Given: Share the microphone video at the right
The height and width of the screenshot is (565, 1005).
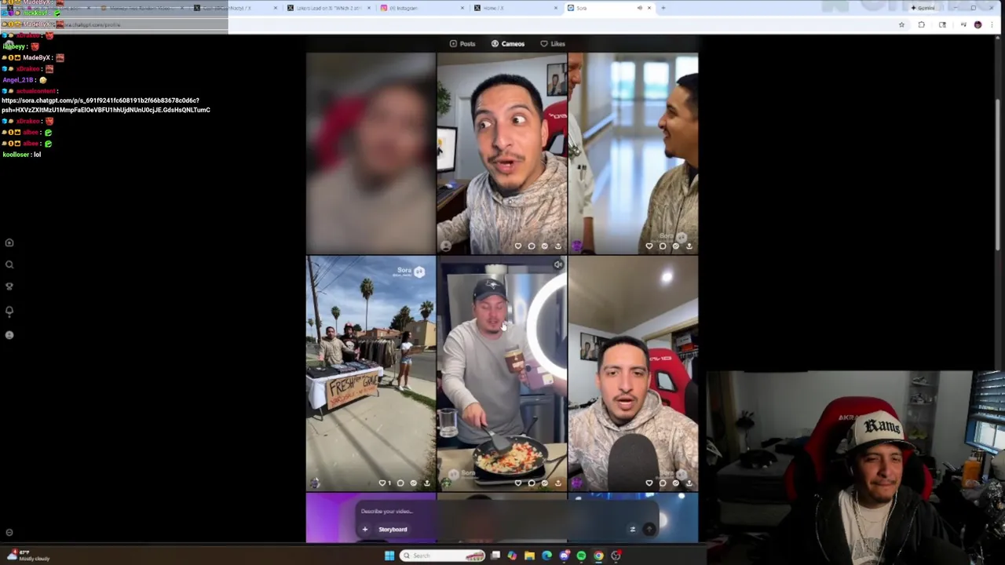Looking at the screenshot, I should (x=689, y=483).
